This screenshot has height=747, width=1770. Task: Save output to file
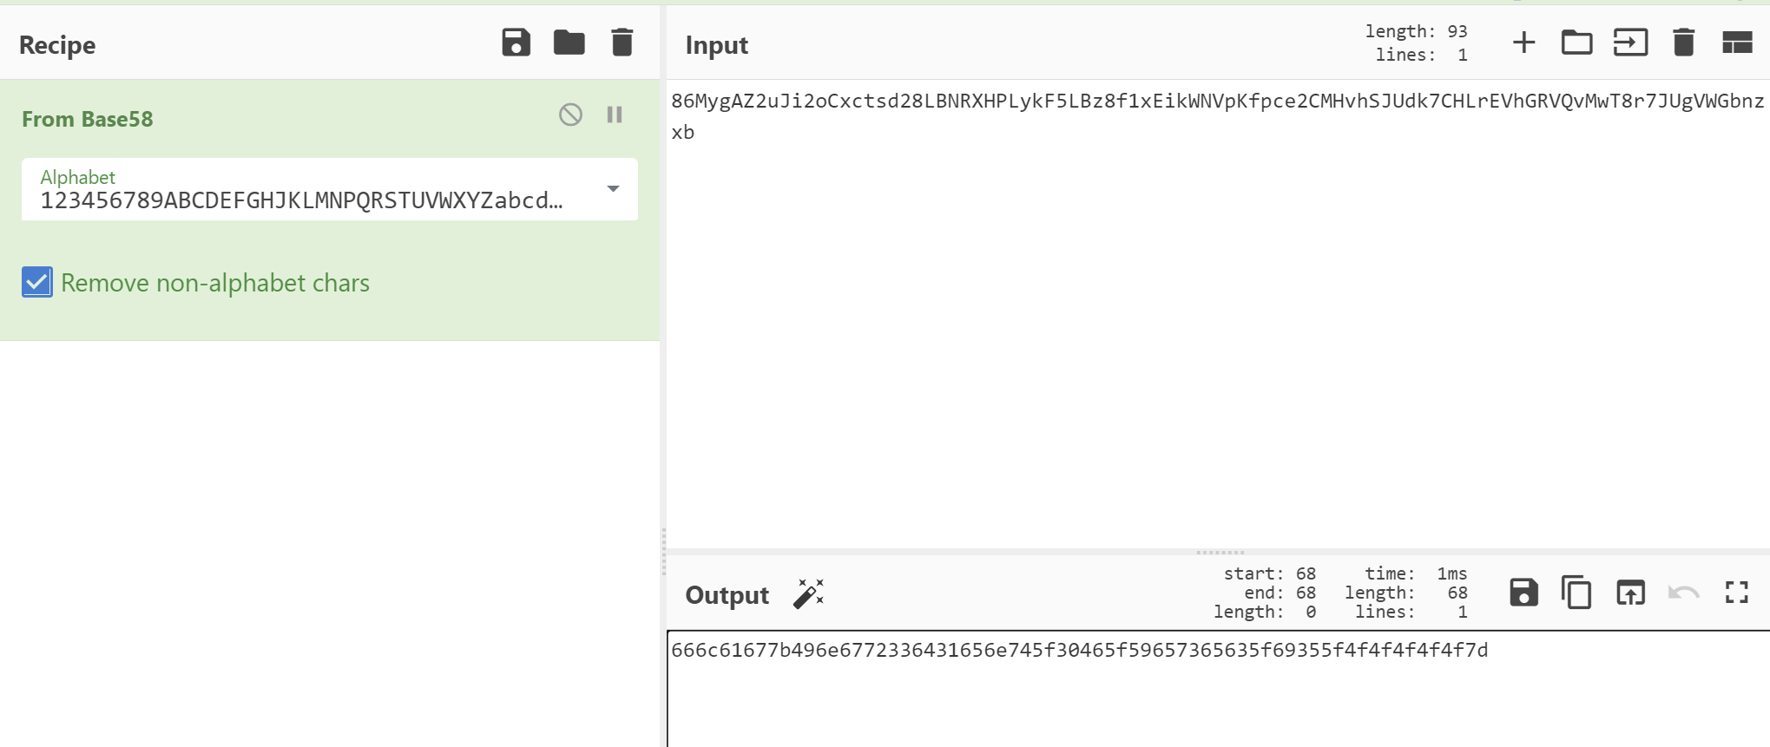(x=1523, y=593)
